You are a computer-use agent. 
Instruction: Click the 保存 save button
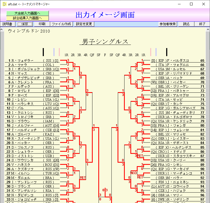tap(25, 24)
